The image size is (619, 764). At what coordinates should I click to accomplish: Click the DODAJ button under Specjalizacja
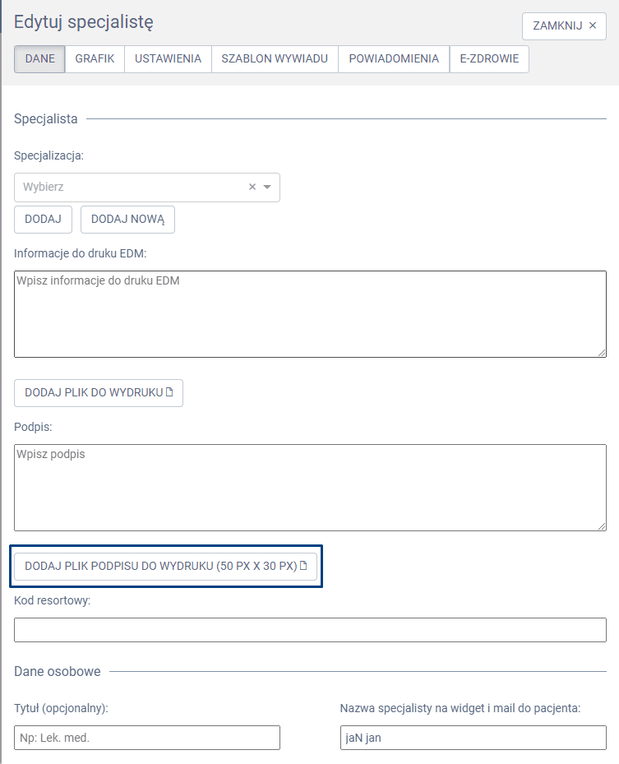tap(43, 220)
